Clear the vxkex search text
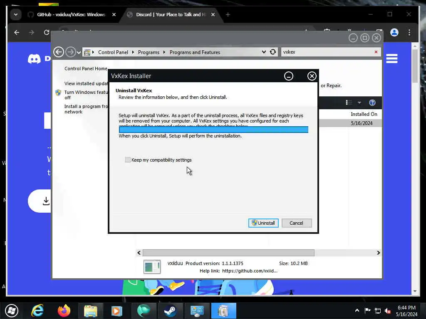This screenshot has height=319, width=426. pyautogui.click(x=376, y=52)
